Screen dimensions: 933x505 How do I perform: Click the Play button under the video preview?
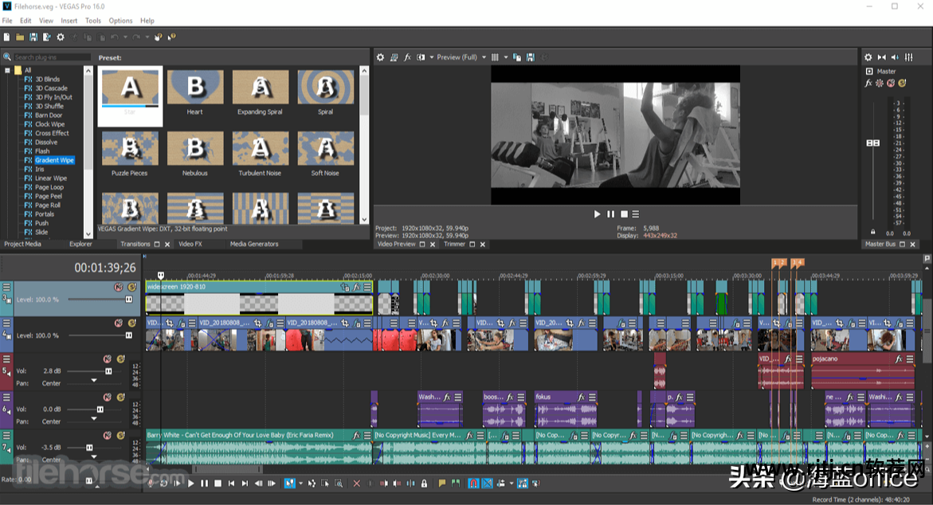click(x=597, y=213)
